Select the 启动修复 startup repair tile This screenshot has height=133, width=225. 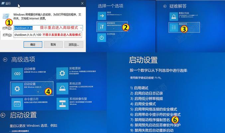(17, 74)
